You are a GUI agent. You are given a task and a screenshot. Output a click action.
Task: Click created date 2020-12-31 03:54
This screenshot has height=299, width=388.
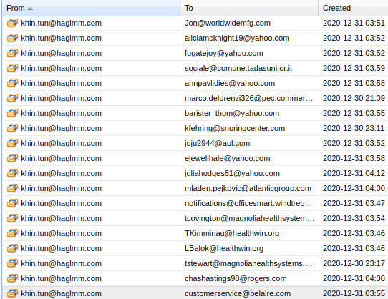354,218
